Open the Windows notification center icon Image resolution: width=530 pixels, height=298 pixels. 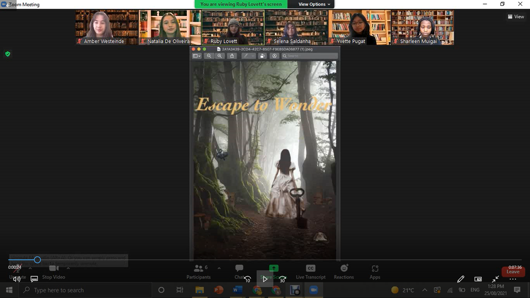pos(517,290)
